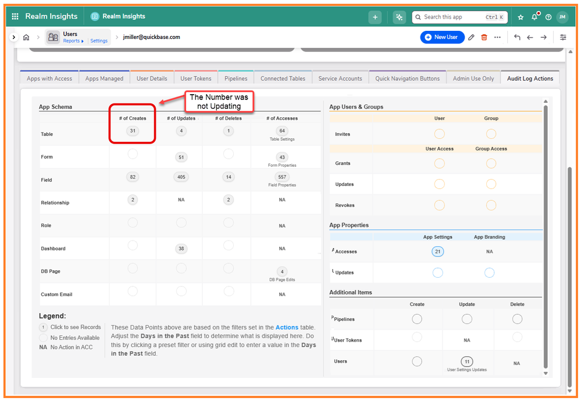
Task: Open Form accesses count 43
Action: (x=282, y=157)
